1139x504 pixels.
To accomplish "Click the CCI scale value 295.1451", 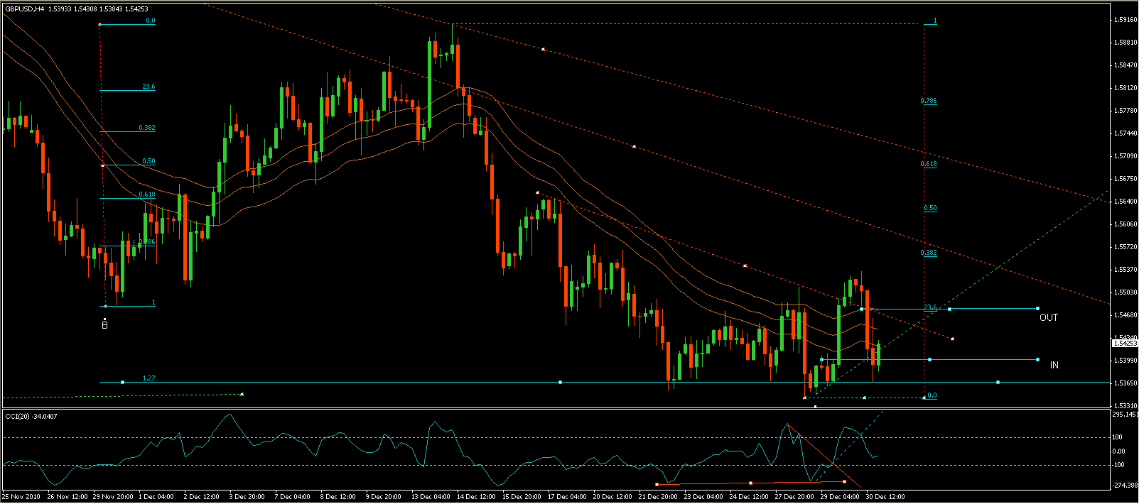I will (1125, 414).
